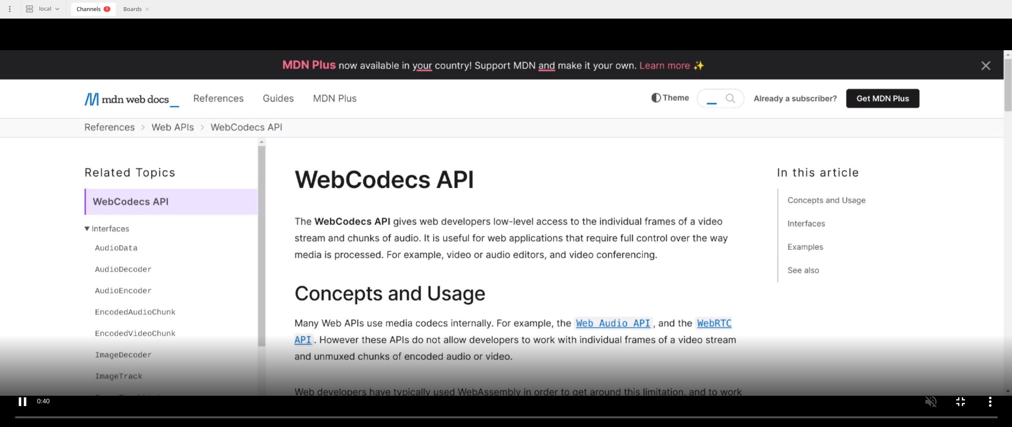Open the Web Audio API link
Viewport: 1012px width, 427px height.
[x=613, y=323]
